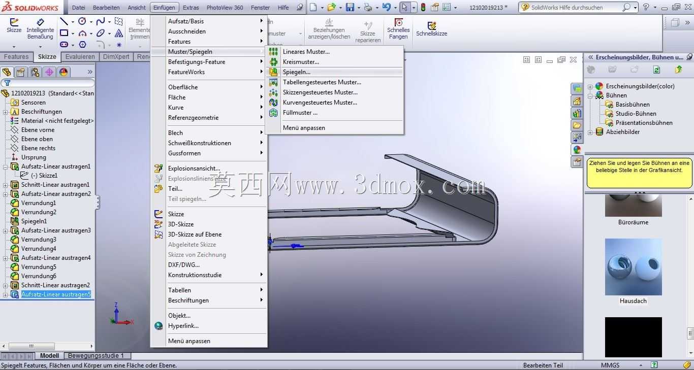Open the File Explorer task pane tab

point(577,125)
